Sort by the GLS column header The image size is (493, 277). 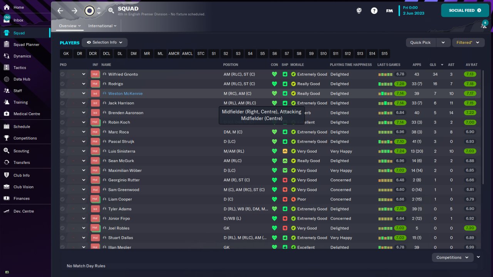click(433, 65)
